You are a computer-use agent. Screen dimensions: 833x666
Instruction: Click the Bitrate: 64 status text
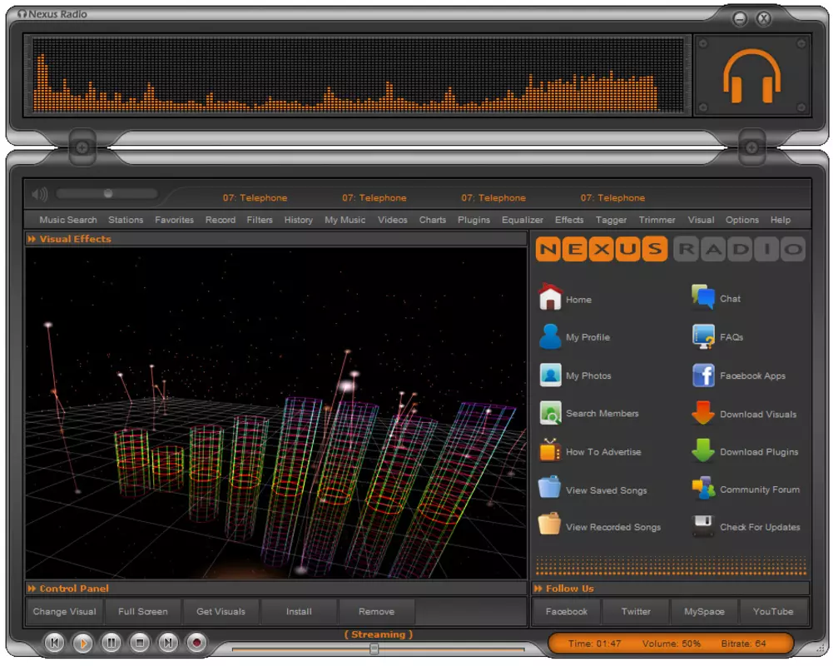click(x=743, y=644)
